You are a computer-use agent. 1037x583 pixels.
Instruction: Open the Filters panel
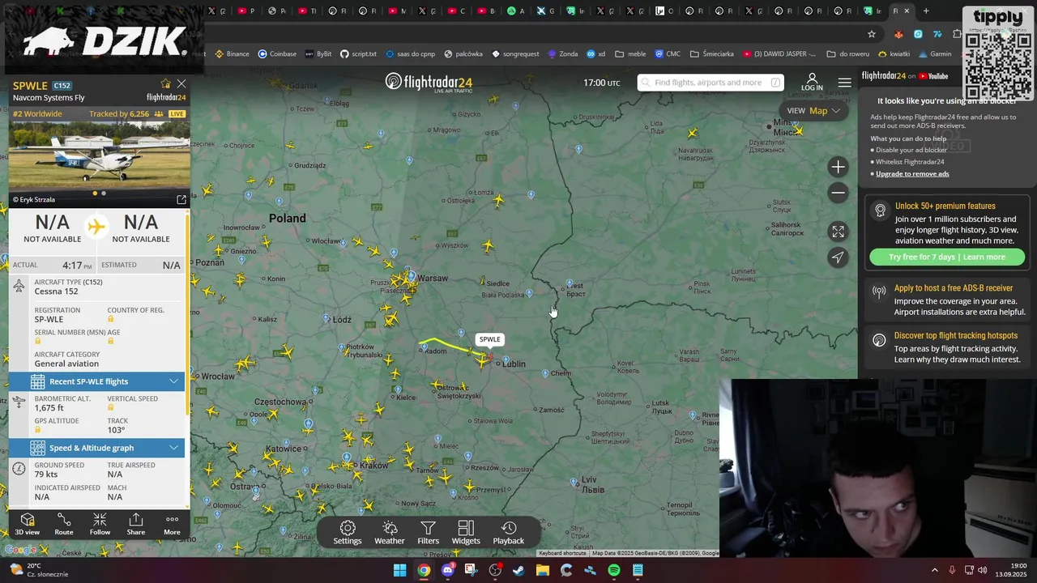429,533
